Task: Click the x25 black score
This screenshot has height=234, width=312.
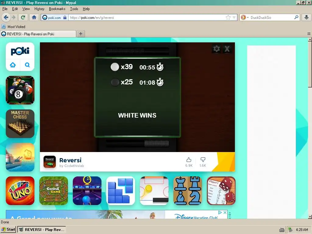Action: (x=127, y=82)
